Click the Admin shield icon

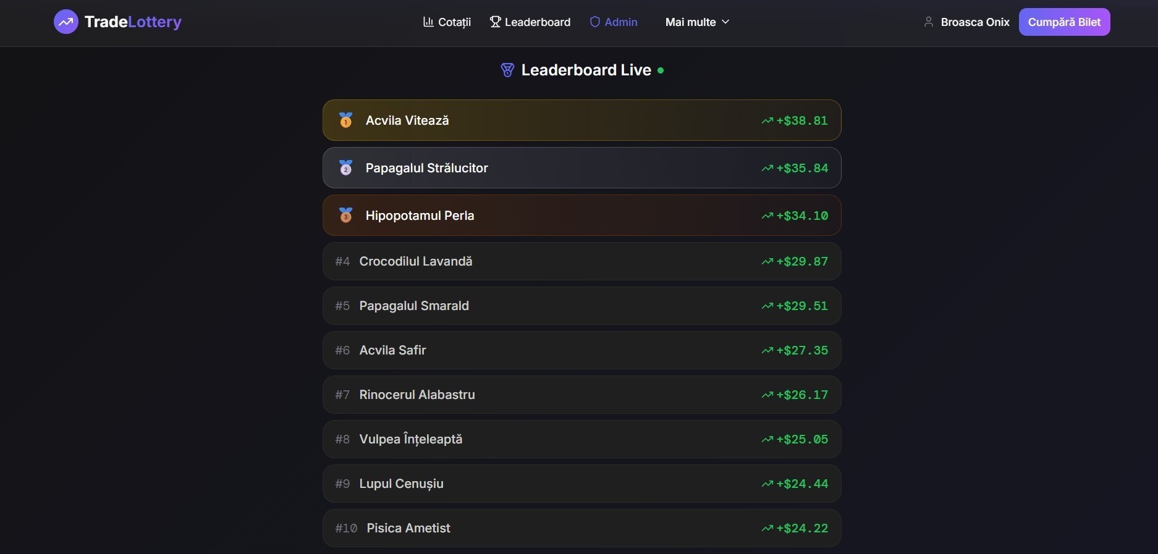pos(595,22)
